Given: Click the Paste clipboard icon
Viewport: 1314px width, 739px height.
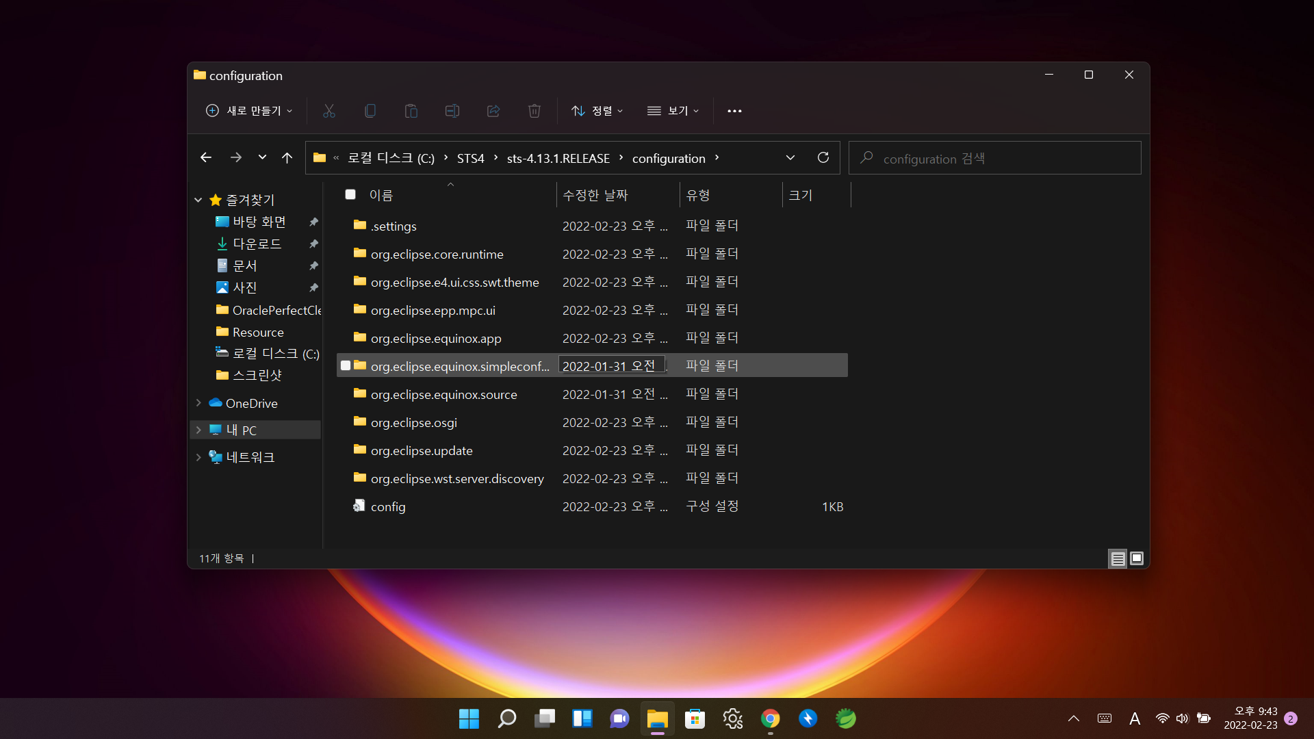Looking at the screenshot, I should [411, 111].
